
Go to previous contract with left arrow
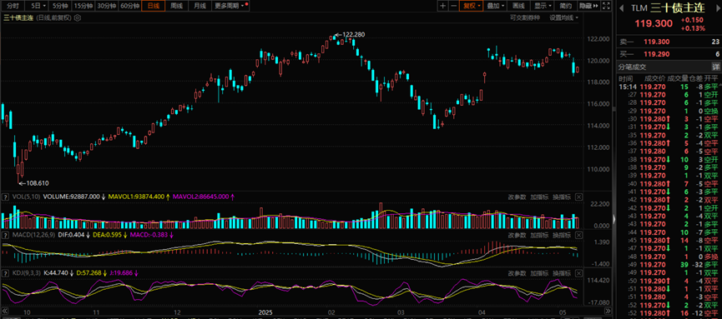point(621,7)
